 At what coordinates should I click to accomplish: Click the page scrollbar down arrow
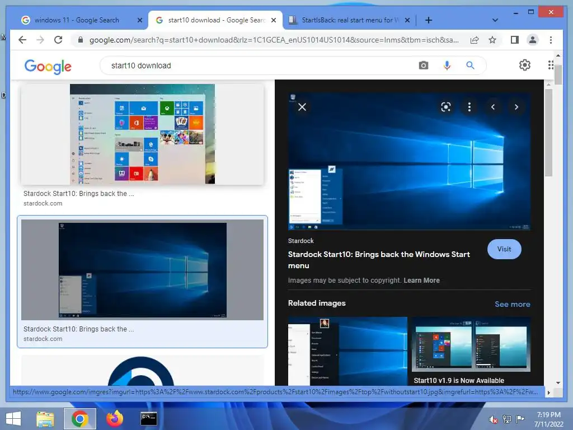pyautogui.click(x=558, y=382)
